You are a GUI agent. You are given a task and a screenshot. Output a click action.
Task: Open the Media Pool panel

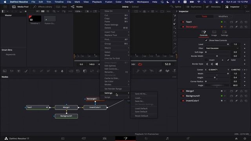click(x=20, y=7)
